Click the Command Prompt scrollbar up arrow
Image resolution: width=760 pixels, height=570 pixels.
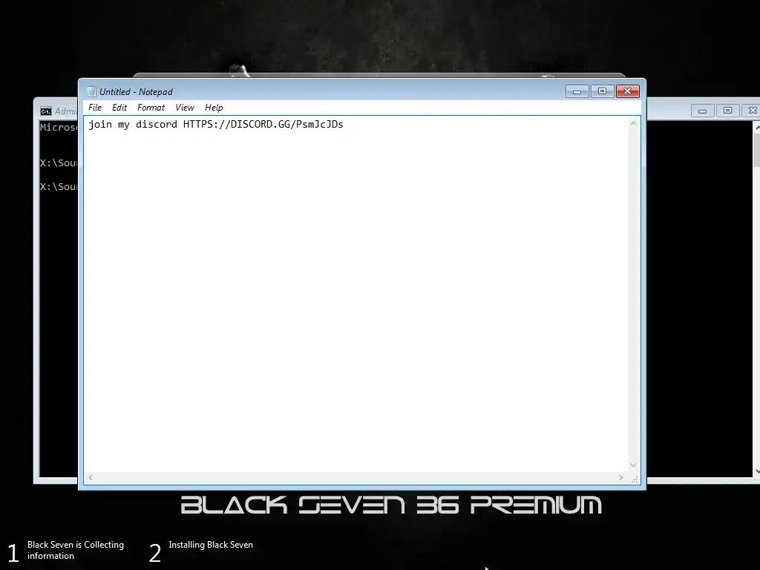click(757, 127)
